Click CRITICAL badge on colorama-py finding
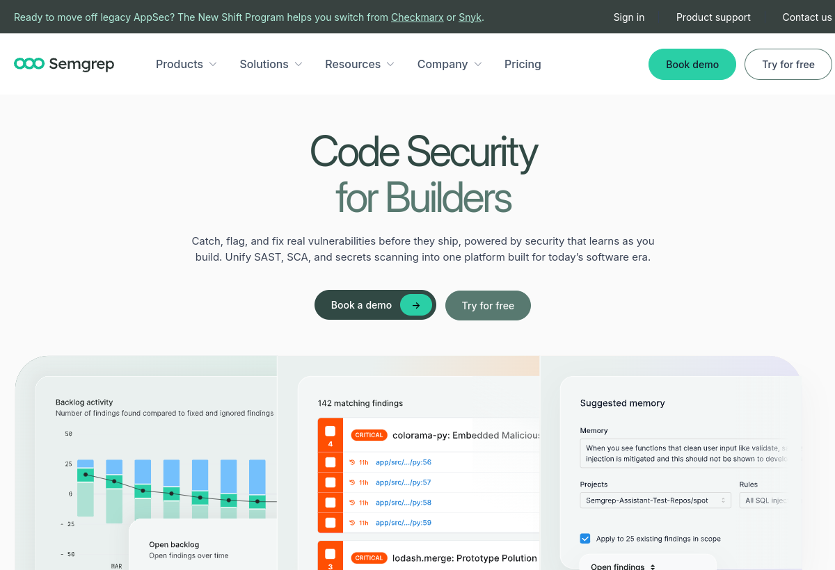835x570 pixels. (x=369, y=435)
